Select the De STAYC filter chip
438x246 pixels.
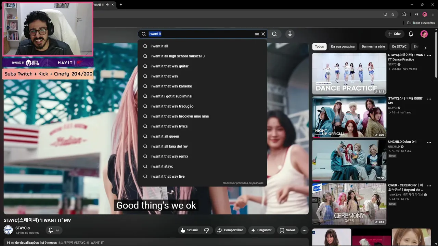click(x=399, y=46)
